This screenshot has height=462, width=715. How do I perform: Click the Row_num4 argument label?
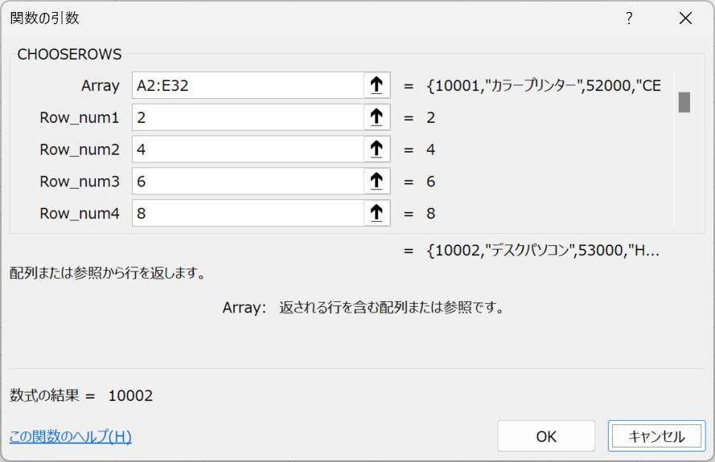[x=79, y=214]
